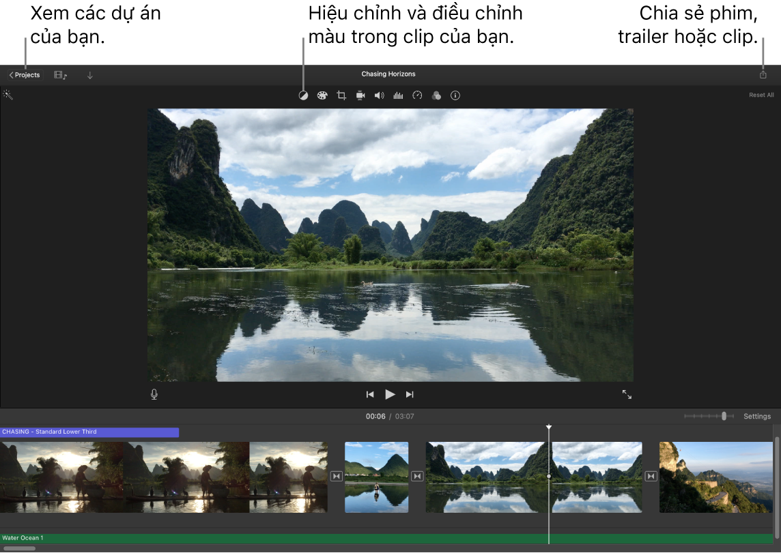Click the viewer video preview
Image resolution: width=781 pixels, height=553 pixels.
pyautogui.click(x=390, y=245)
